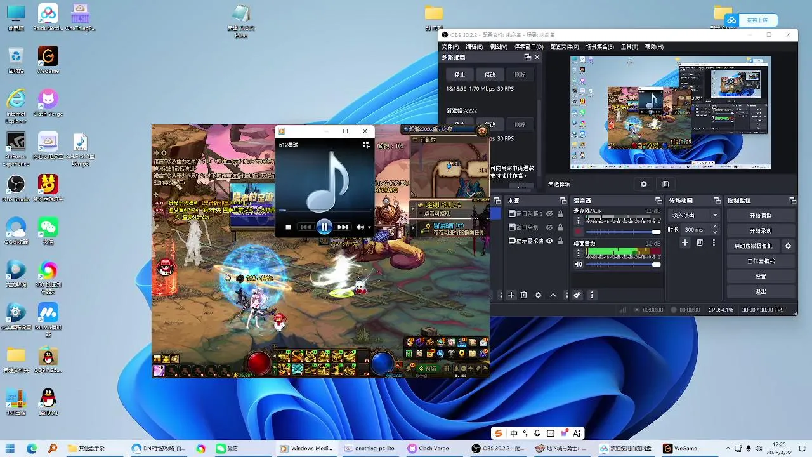
Task: Open virtual camera settings gear
Action: [x=789, y=246]
